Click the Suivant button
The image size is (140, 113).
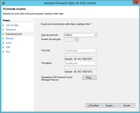click(x=110, y=106)
